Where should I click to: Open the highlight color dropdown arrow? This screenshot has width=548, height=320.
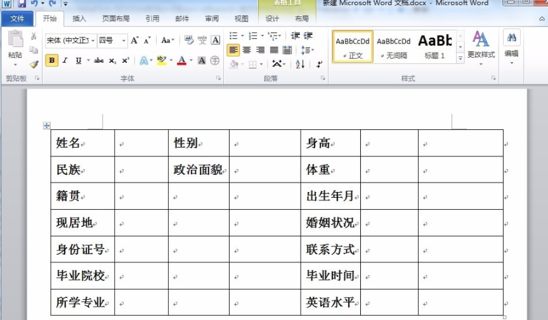click(x=171, y=61)
